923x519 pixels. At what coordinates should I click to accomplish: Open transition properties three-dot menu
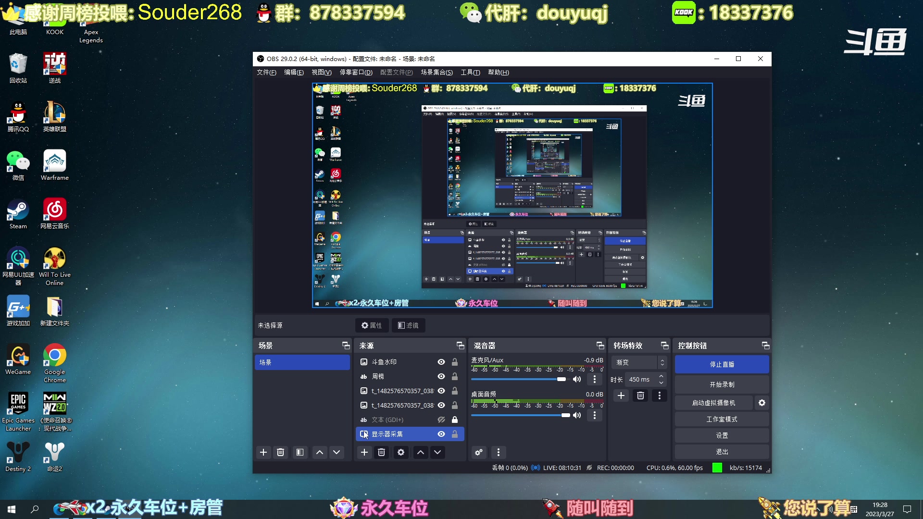click(x=660, y=395)
